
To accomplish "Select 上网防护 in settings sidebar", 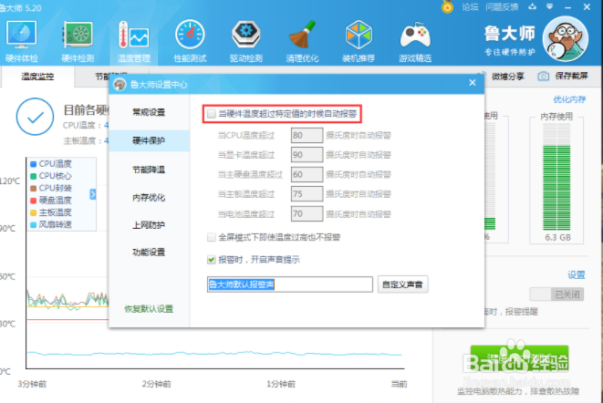I will tap(149, 225).
